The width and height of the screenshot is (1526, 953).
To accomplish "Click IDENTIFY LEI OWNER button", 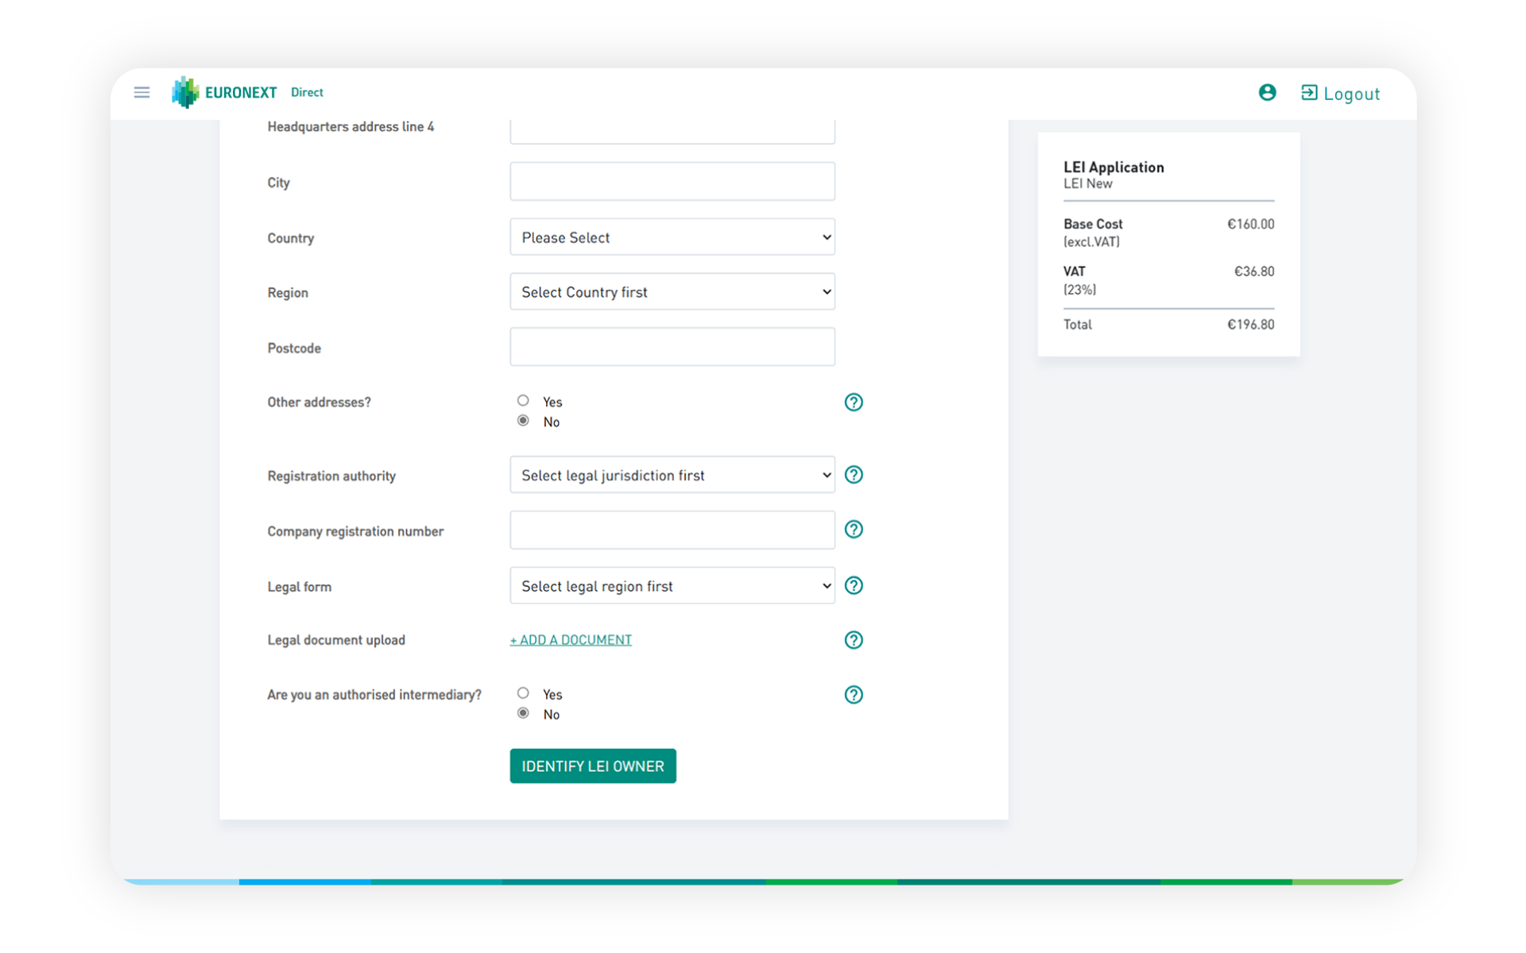I will [x=592, y=766].
